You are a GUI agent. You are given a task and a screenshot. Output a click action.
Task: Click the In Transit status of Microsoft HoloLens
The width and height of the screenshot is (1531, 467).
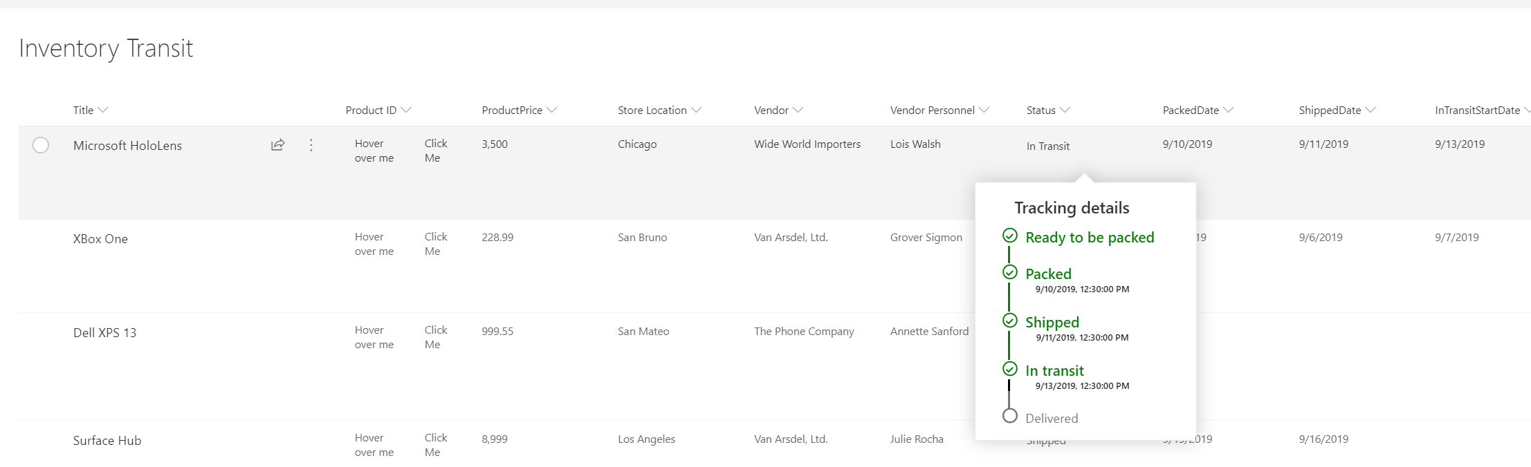coord(1048,146)
